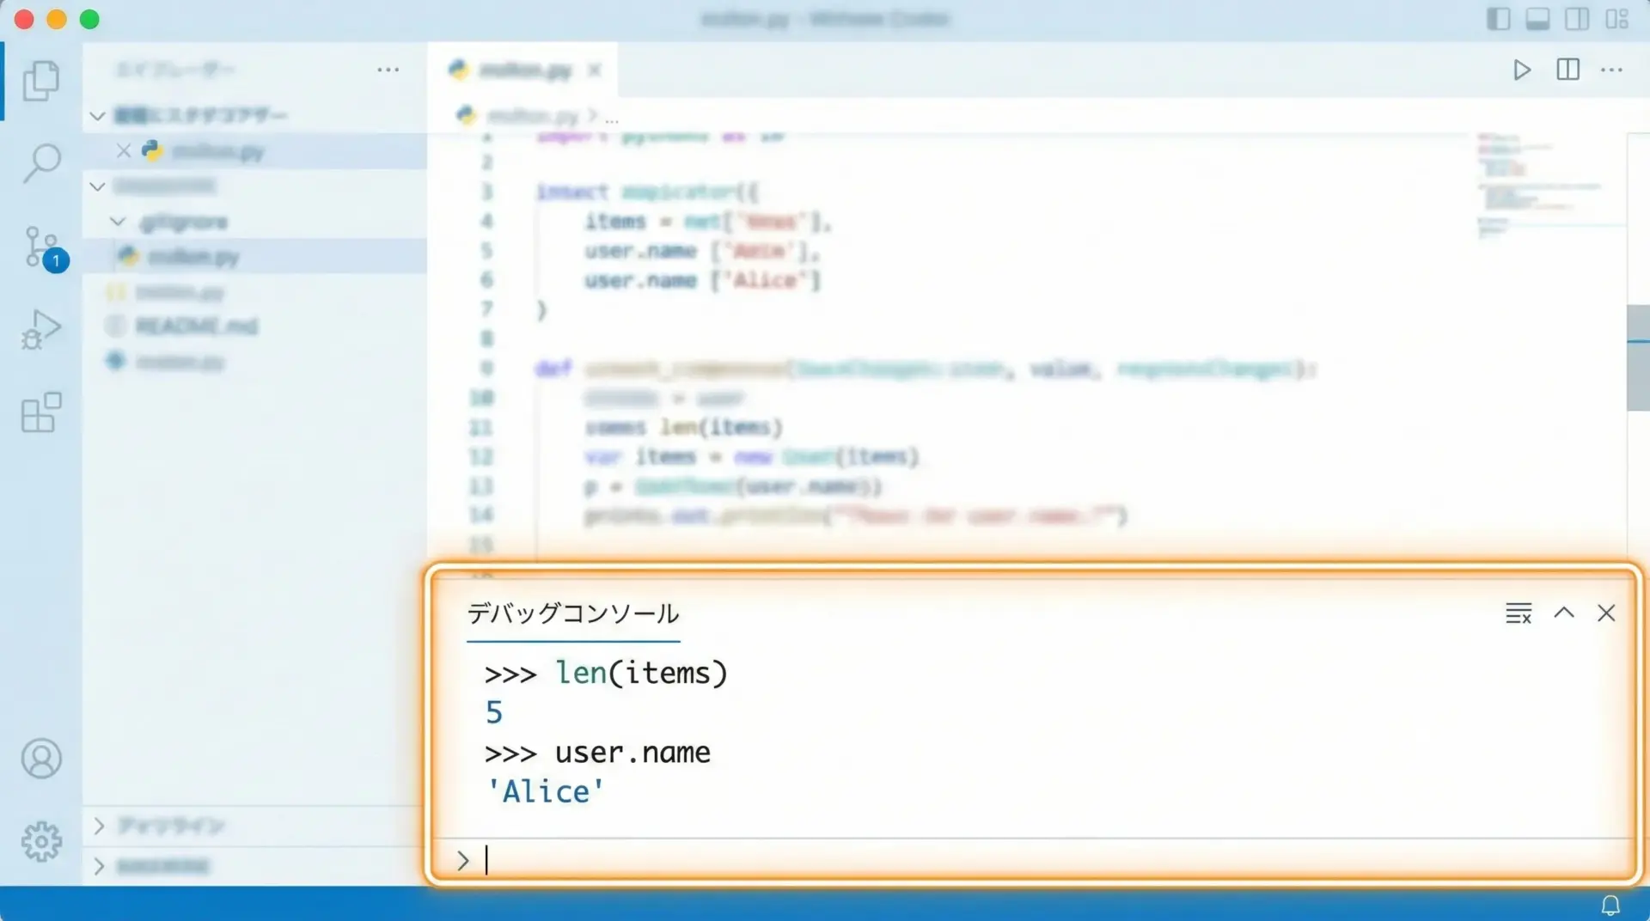The image size is (1650, 921).
Task: Split the editor to the right
Action: pyautogui.click(x=1567, y=70)
